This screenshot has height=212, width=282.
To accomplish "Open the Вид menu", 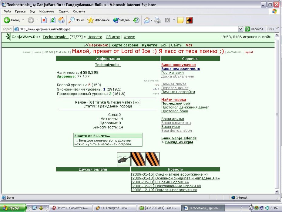I will (x=32, y=11).
